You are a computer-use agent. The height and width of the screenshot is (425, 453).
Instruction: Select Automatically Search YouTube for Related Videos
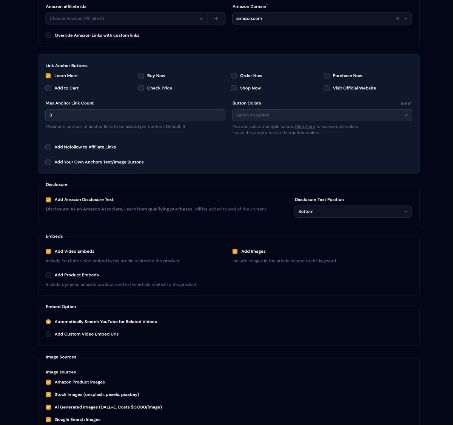point(48,322)
